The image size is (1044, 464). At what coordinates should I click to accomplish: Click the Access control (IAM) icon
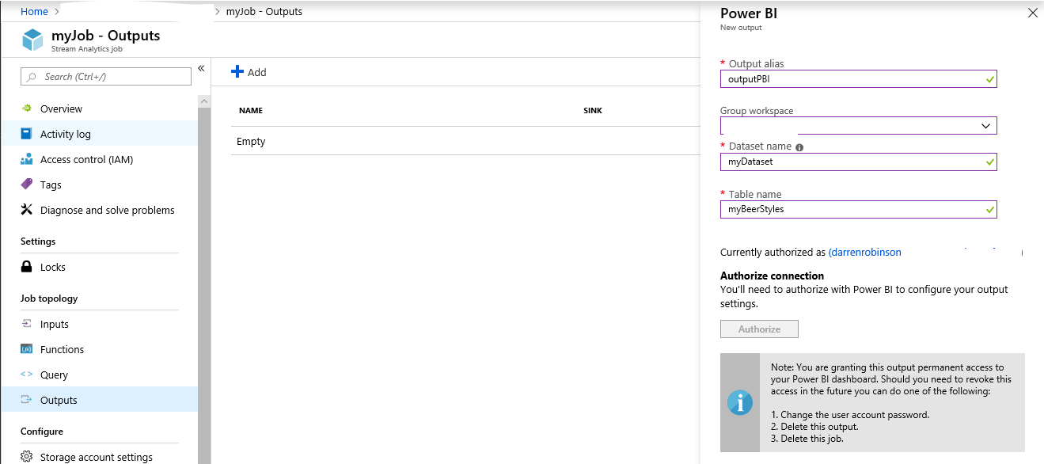click(x=26, y=159)
